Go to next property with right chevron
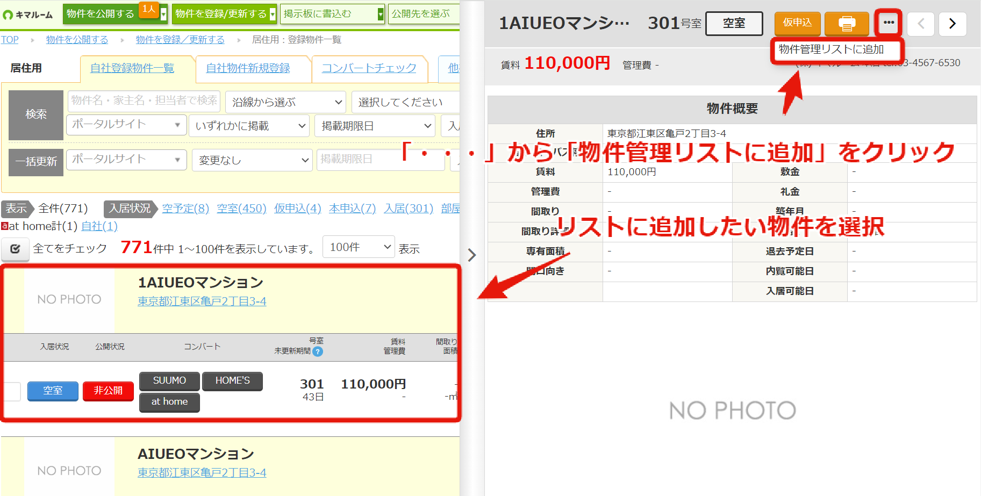The image size is (981, 496). click(x=953, y=24)
